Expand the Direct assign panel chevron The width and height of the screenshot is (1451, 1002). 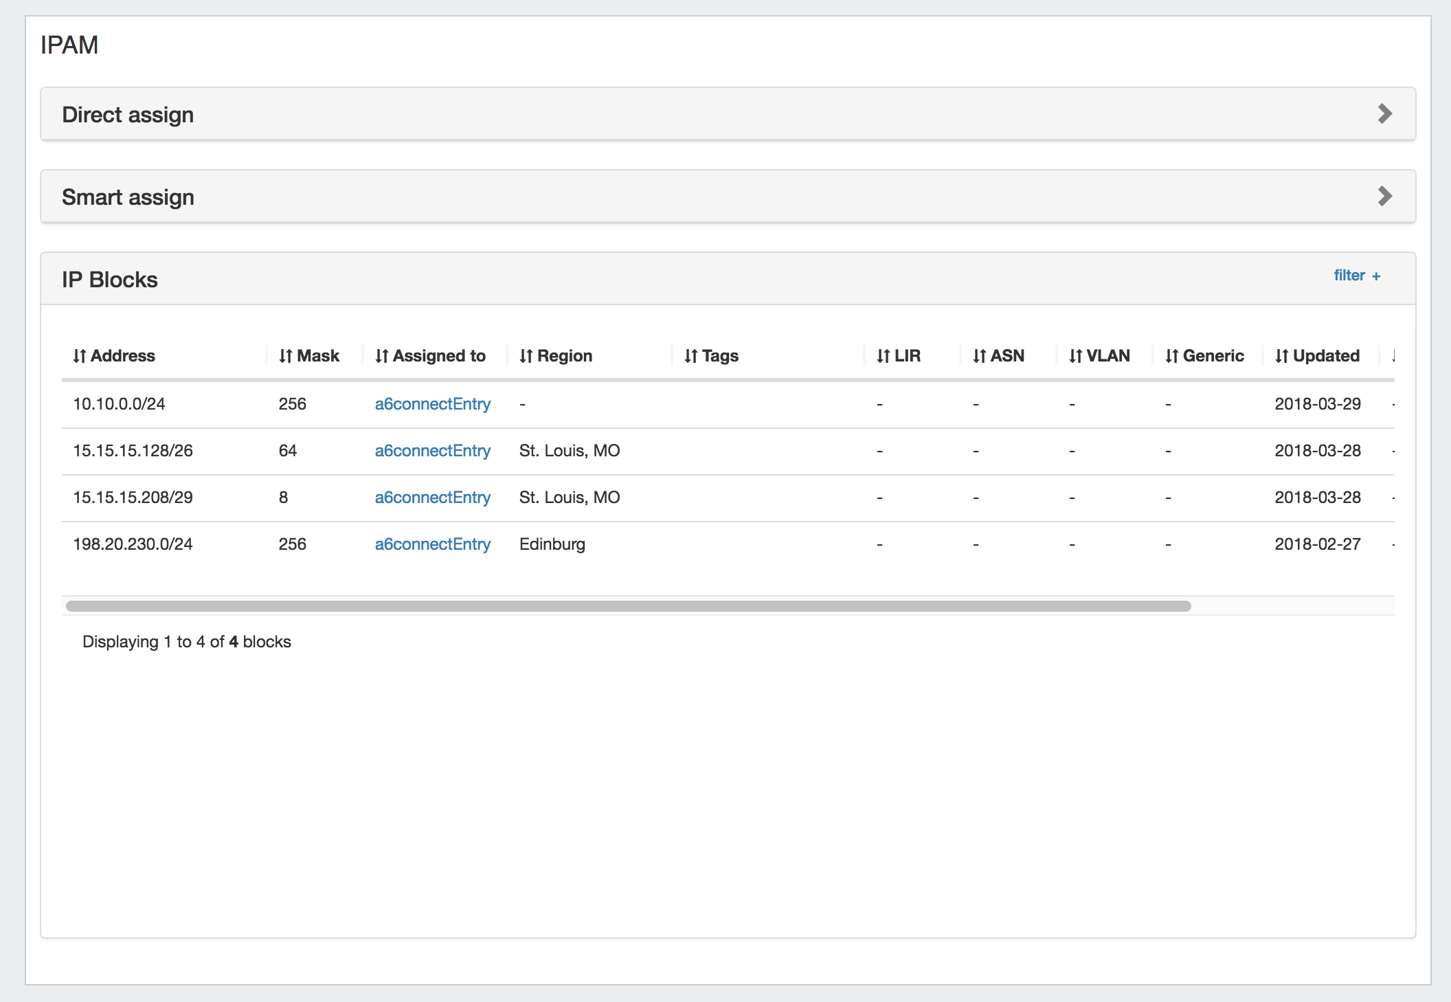tap(1385, 114)
